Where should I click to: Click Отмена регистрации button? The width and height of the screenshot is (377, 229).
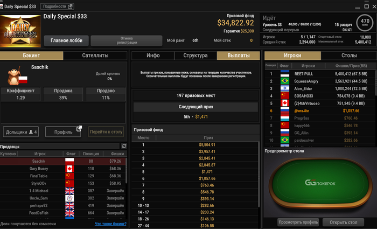[x=127, y=40]
